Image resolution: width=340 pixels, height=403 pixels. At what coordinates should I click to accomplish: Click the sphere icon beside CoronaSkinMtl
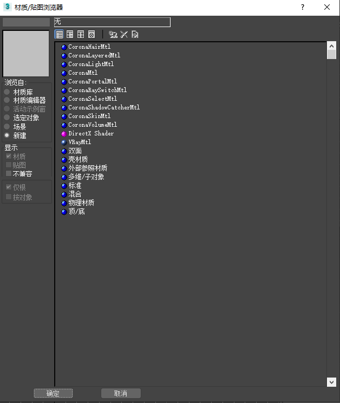point(64,116)
